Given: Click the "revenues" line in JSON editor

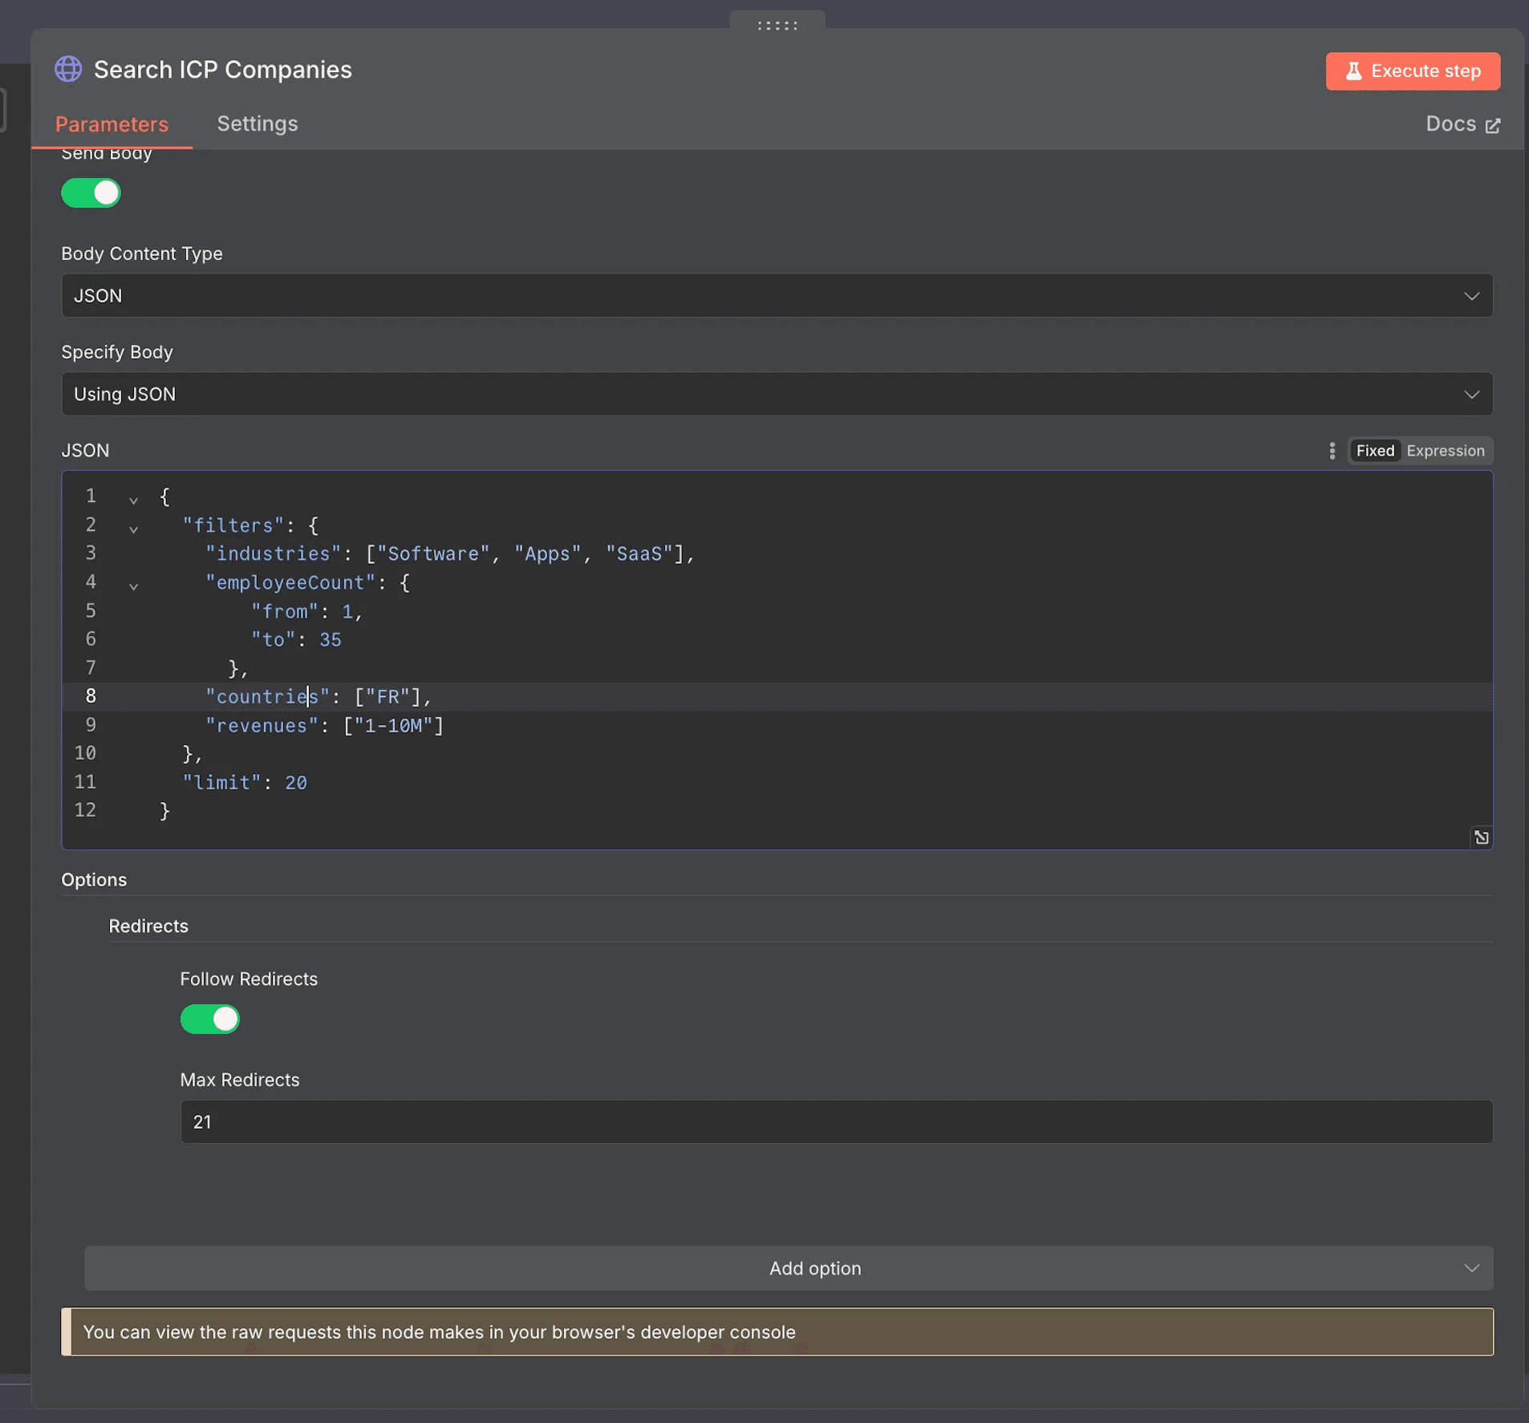Looking at the screenshot, I should (x=324, y=726).
